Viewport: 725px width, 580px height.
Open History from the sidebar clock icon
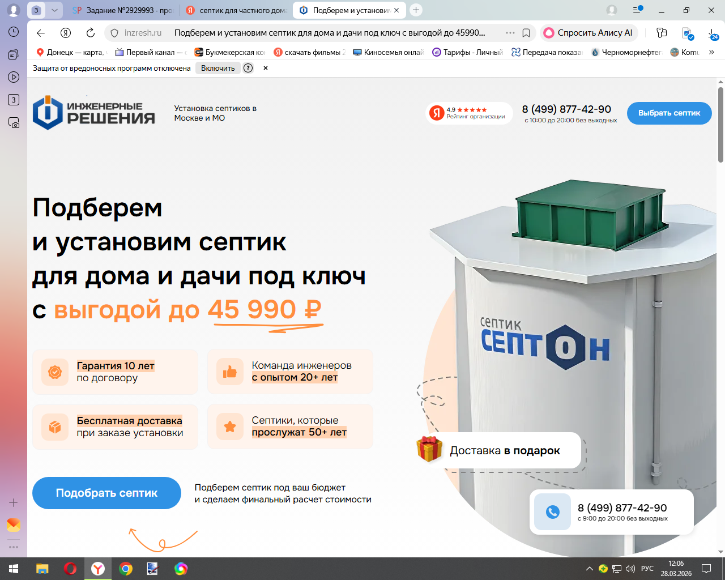click(14, 32)
